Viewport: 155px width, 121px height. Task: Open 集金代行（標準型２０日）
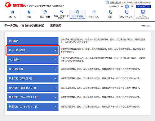click(x=33, y=88)
